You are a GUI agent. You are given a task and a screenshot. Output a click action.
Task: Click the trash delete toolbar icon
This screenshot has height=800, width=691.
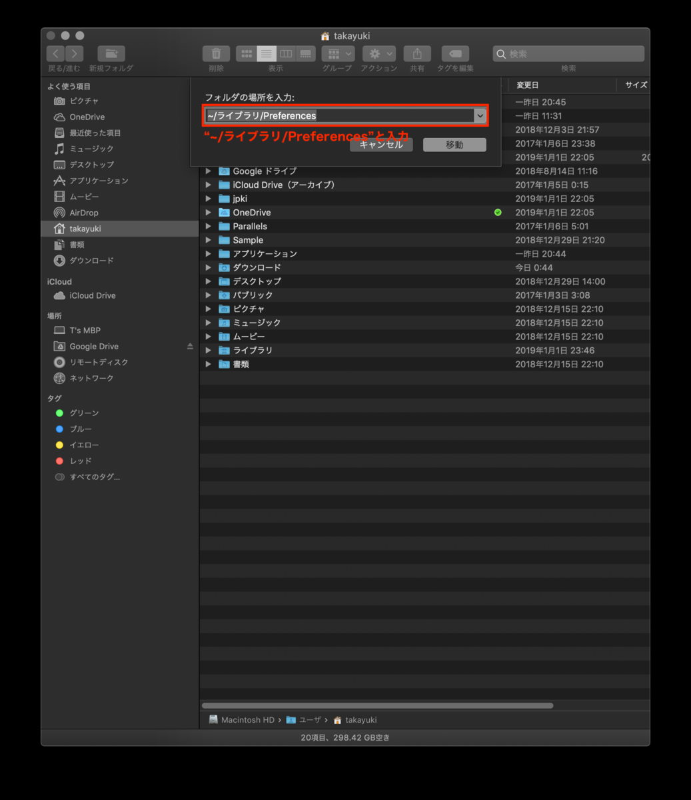pyautogui.click(x=216, y=54)
